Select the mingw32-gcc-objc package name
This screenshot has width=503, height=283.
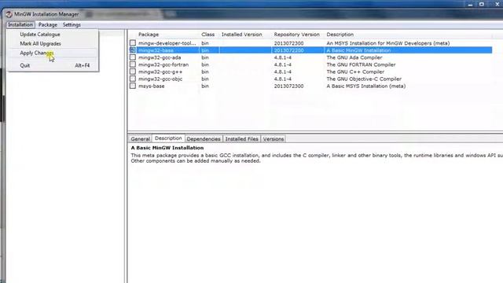(x=160, y=79)
